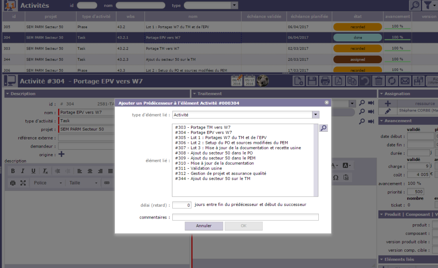Toggle italic formatting in description editor
438x268 pixels.
point(23,171)
